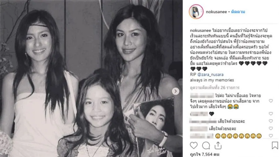Image resolution: width=279 pixels, height=157 pixels.
Task: Like the post with the heart icon
Action: click(x=193, y=146)
